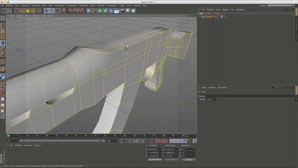The width and height of the screenshot is (298, 168).
Task: Toggle X axis lock
Action: coord(47,11)
